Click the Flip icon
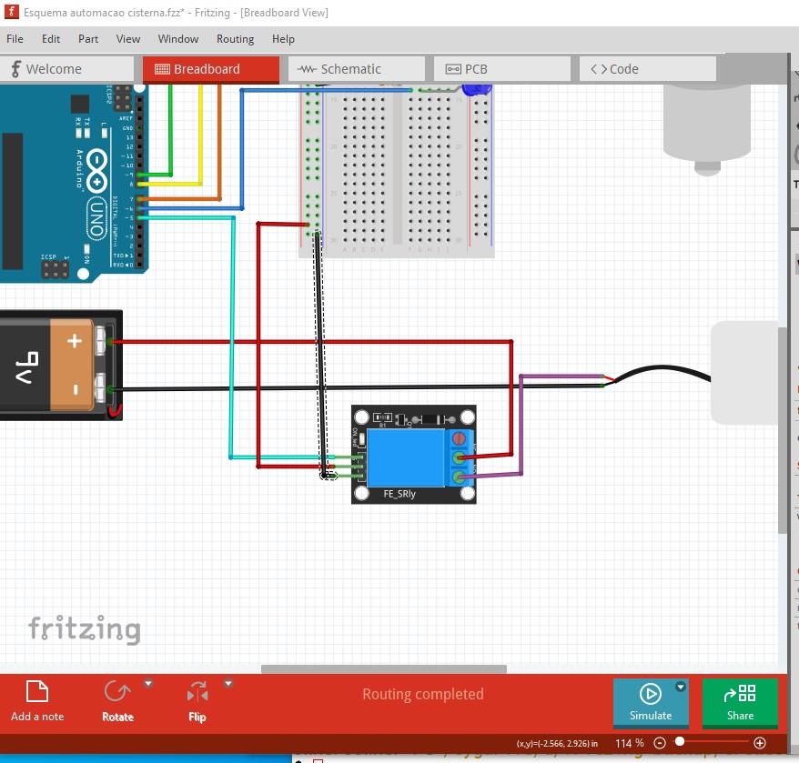The height and width of the screenshot is (763, 799). 197,693
